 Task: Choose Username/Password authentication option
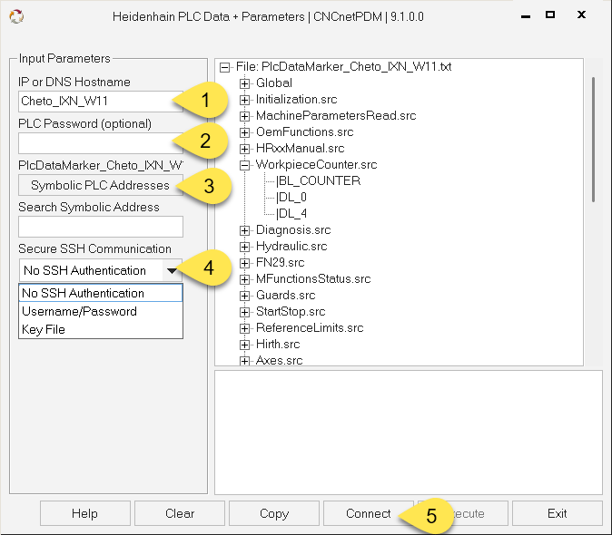coord(101,311)
